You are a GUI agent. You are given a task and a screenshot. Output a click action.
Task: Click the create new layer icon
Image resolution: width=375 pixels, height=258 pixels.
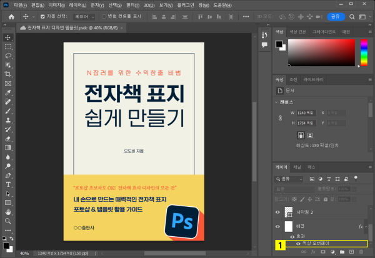[351, 252]
